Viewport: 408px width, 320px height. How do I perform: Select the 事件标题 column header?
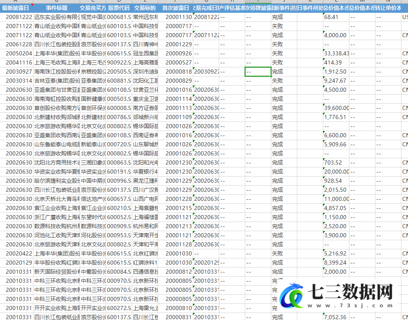tap(57, 8)
